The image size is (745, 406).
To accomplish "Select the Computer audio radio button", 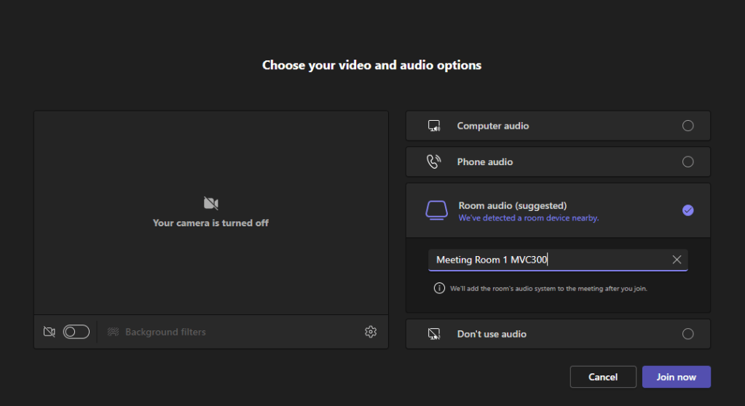I will 687,126.
